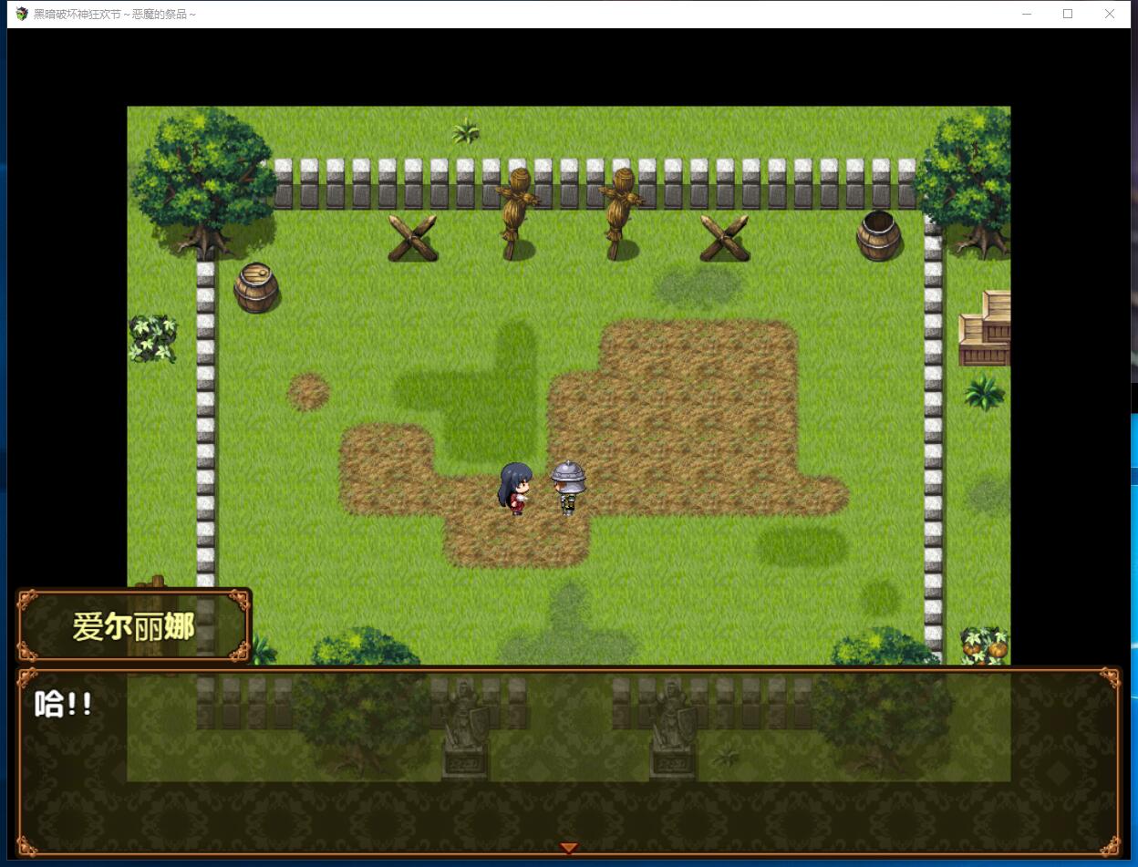Click the 爱尔丽娜 speaker name box
Image resolution: width=1138 pixels, height=867 pixels.
pyautogui.click(x=133, y=625)
